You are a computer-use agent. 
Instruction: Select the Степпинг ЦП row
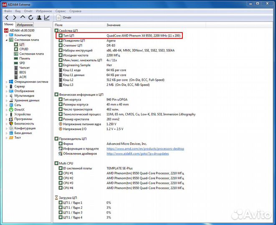tap(87, 45)
